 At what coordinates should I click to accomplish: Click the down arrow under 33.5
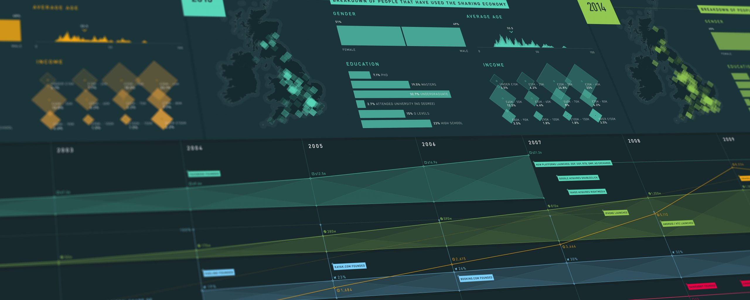[x=511, y=32]
